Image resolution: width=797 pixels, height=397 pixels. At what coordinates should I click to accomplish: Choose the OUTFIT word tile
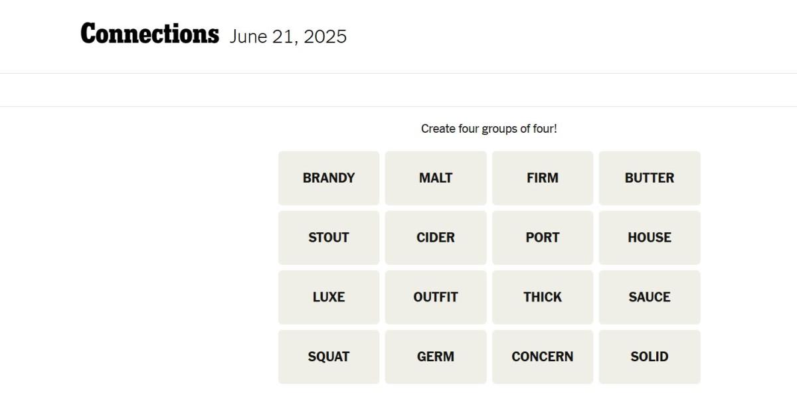tap(436, 297)
